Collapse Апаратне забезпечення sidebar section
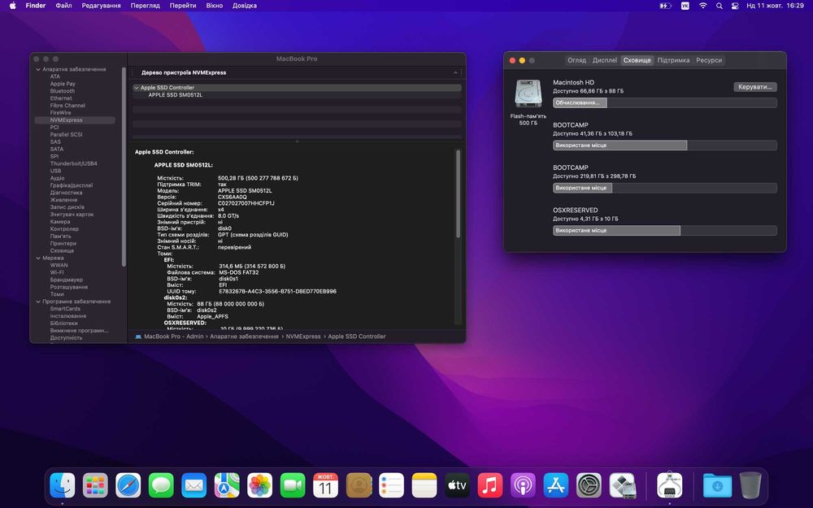813x508 pixels. [x=38, y=69]
